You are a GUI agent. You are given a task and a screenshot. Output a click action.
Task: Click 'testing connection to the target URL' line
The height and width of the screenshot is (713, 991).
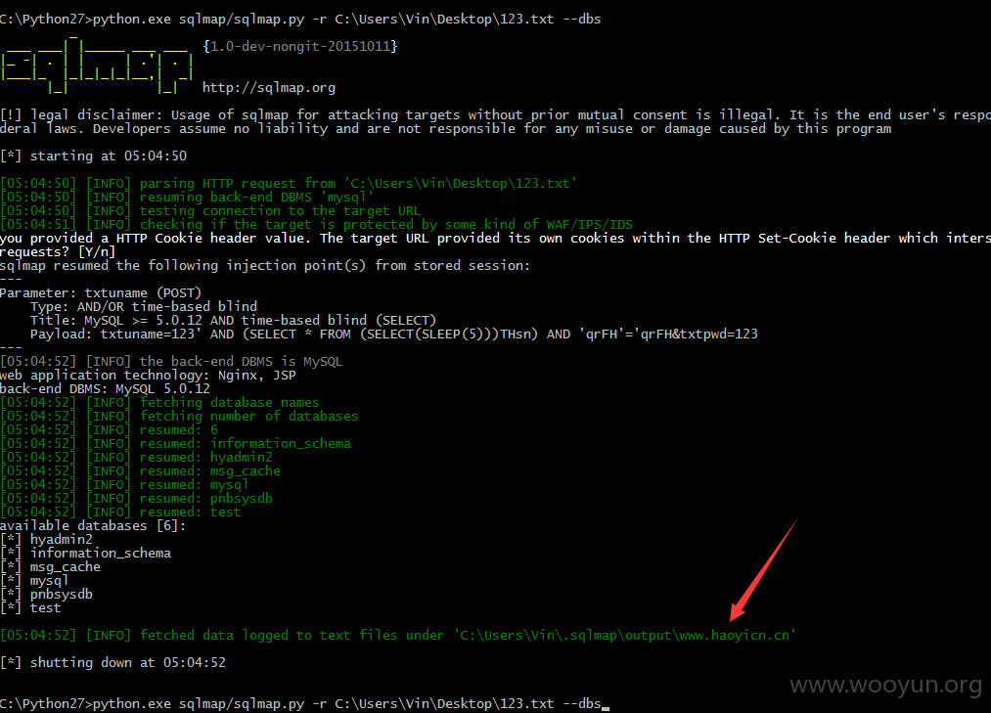point(210,211)
